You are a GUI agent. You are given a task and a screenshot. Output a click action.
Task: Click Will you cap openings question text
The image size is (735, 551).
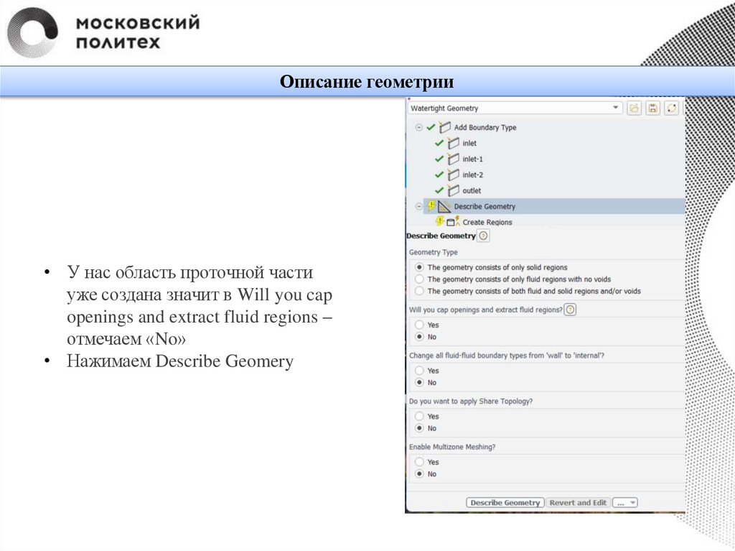click(x=486, y=310)
